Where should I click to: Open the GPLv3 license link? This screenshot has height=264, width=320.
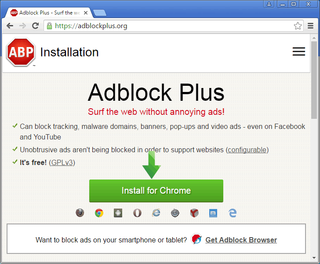62,163
